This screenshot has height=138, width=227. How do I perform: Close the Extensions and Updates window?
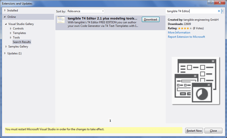tap(220, 3)
